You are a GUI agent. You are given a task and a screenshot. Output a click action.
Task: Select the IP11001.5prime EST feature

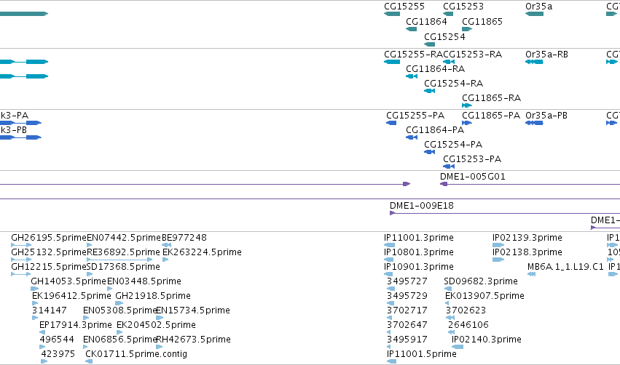391,361
